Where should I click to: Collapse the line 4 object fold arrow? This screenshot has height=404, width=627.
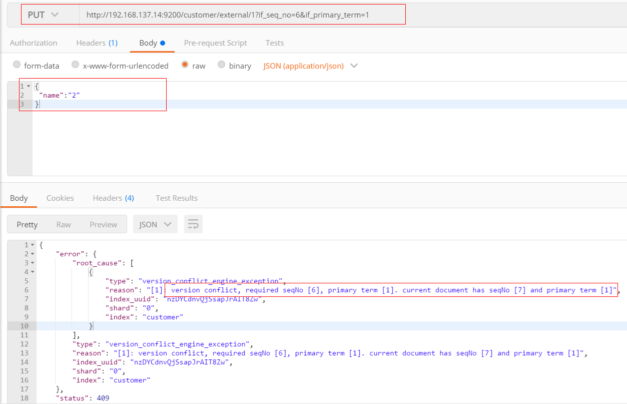(x=33, y=272)
